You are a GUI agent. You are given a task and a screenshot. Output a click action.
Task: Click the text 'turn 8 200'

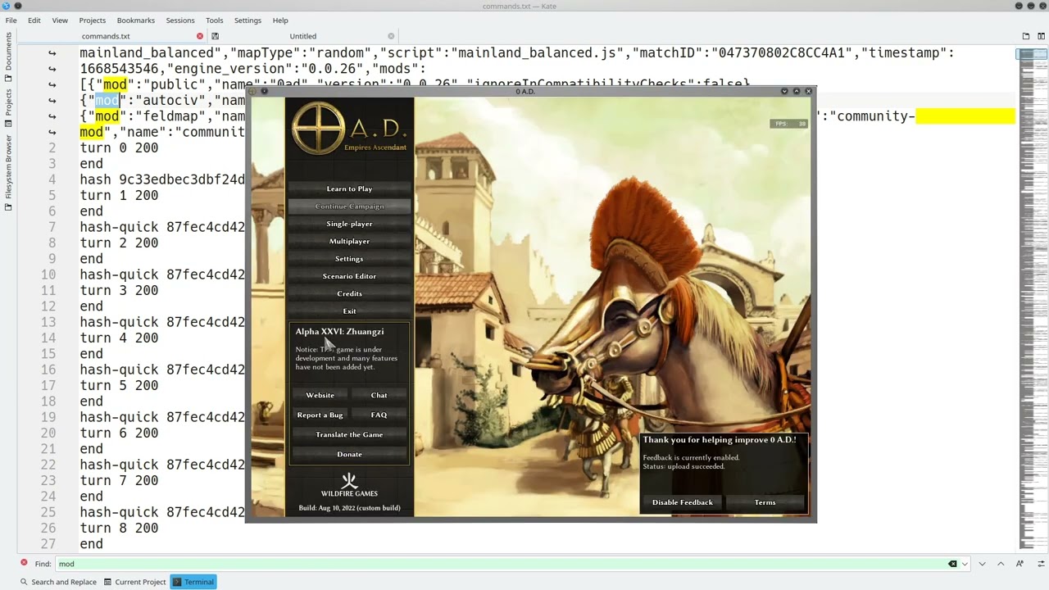pos(119,528)
